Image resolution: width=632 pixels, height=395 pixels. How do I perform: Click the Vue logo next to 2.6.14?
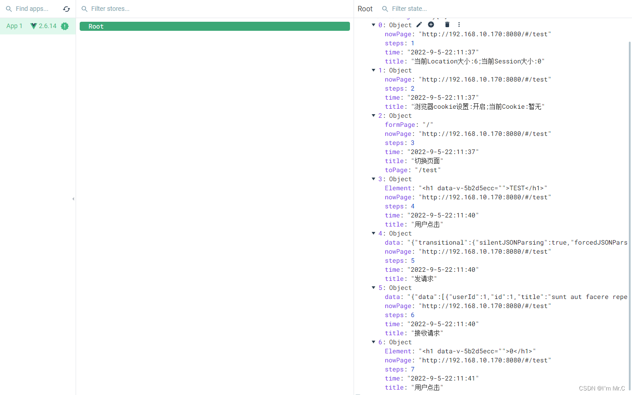click(x=34, y=26)
